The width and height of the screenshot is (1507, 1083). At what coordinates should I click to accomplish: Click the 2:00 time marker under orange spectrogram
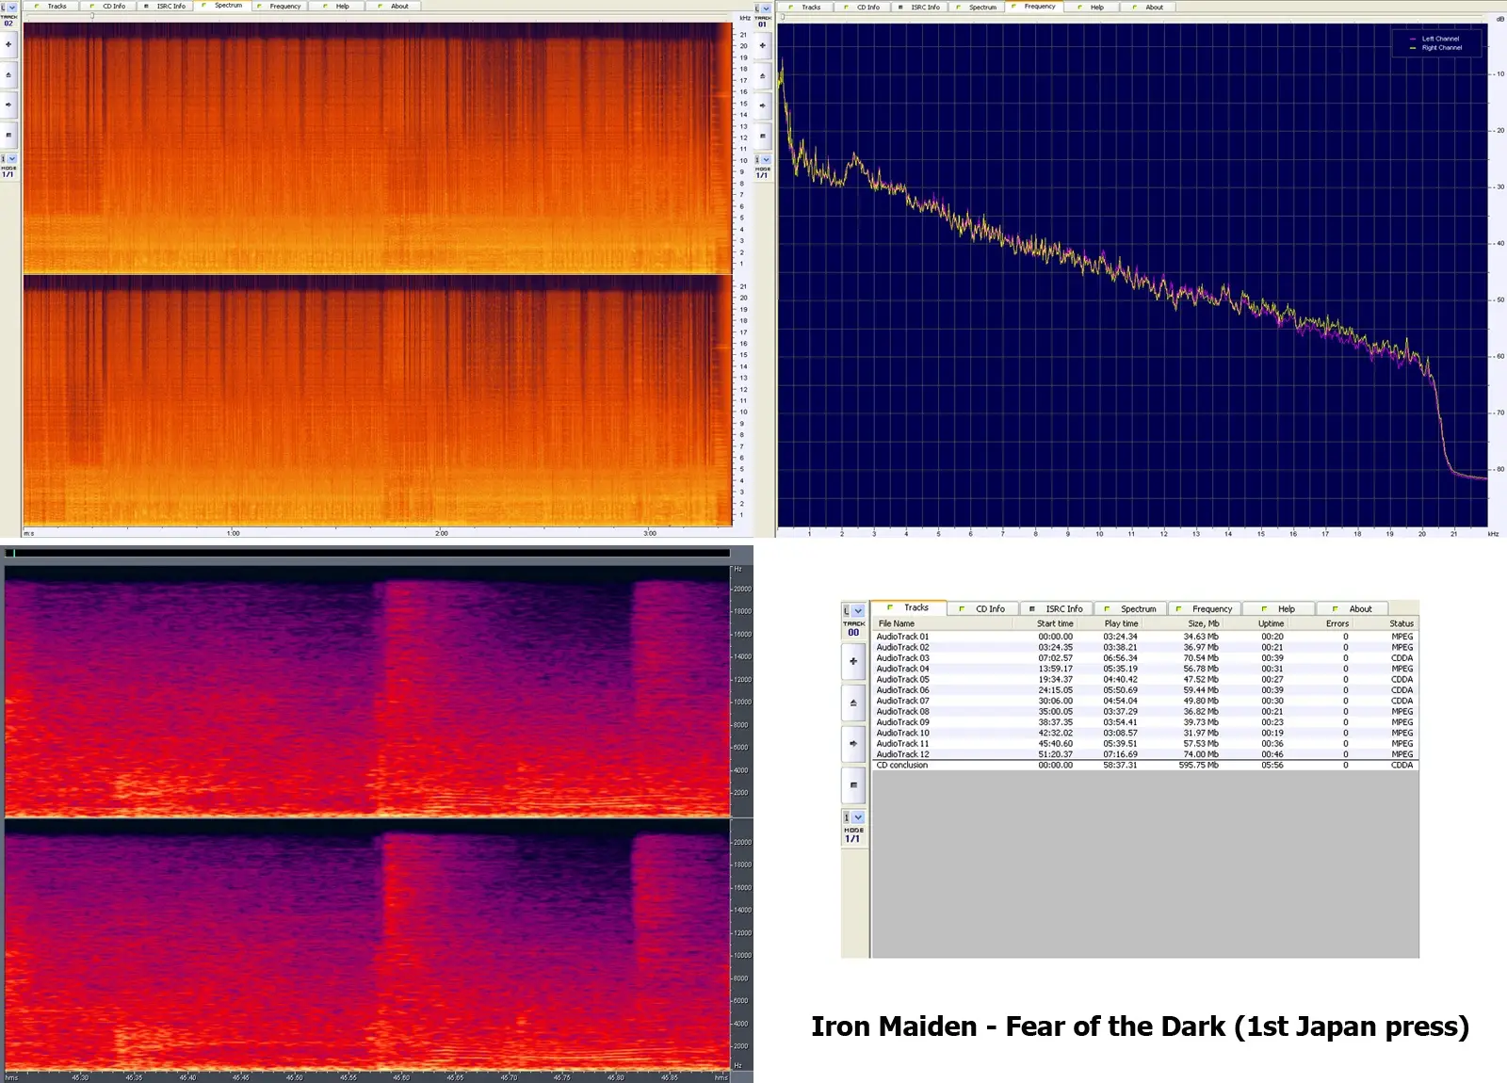click(x=442, y=533)
